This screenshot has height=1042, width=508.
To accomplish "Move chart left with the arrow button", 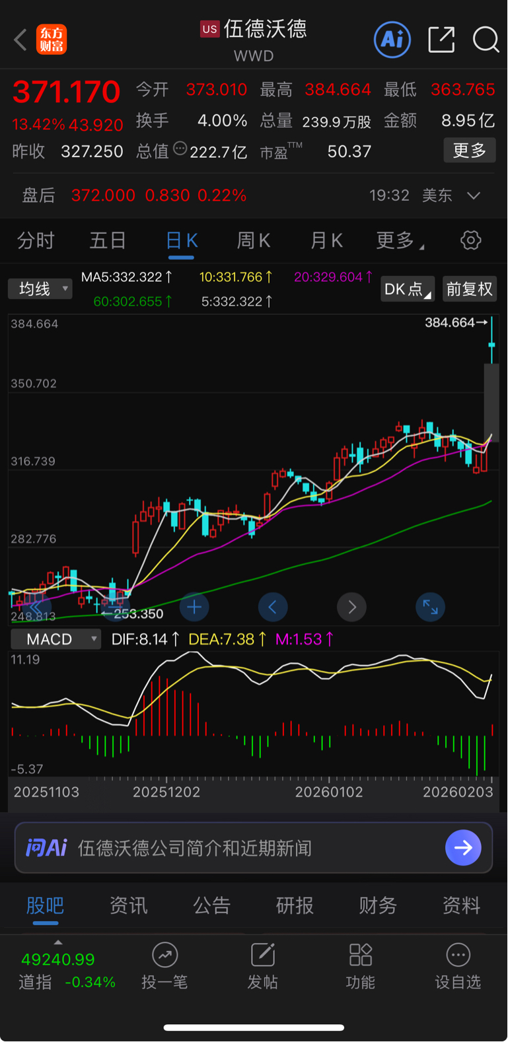I will pyautogui.click(x=272, y=607).
